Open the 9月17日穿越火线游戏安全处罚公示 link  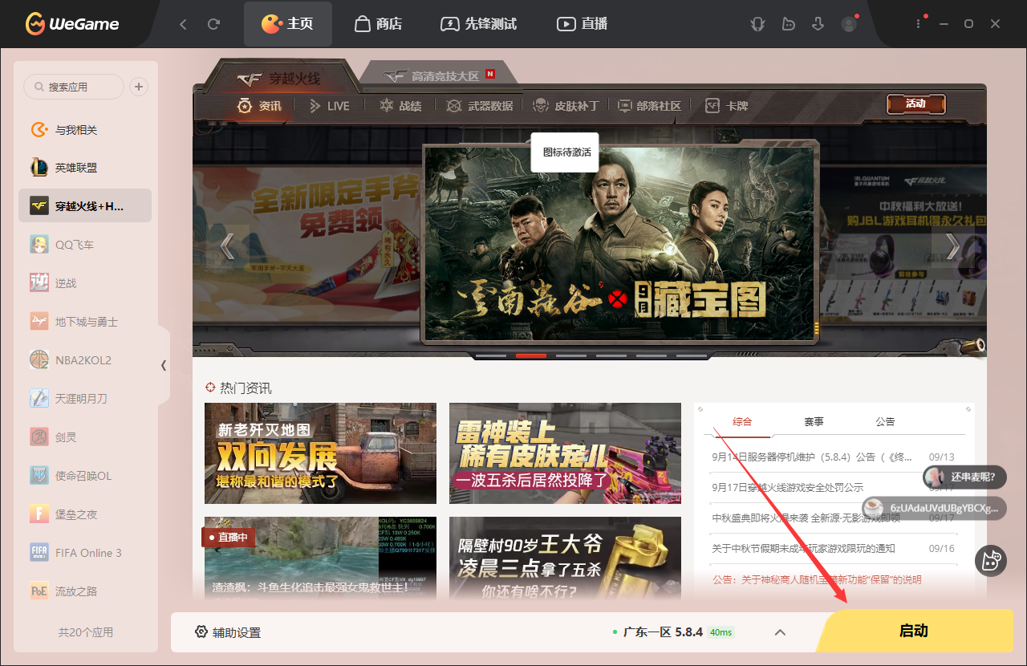(788, 487)
